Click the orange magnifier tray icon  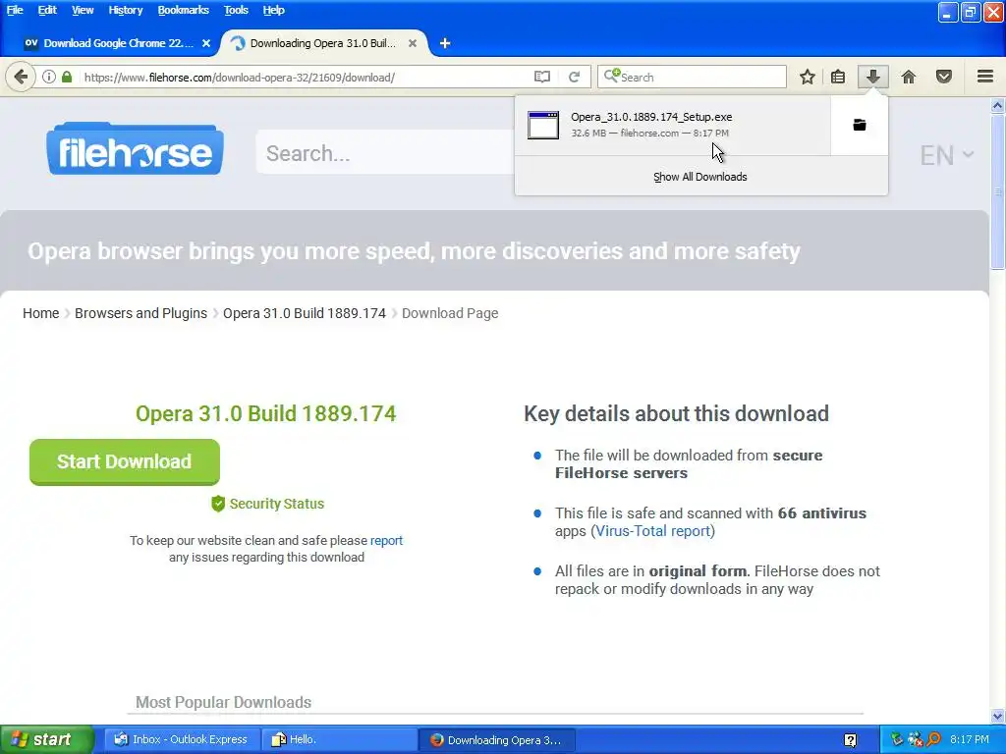(933, 740)
